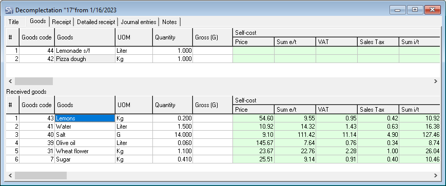Select the Olive oil cell
This screenshot has height=186, width=446.
85,143
